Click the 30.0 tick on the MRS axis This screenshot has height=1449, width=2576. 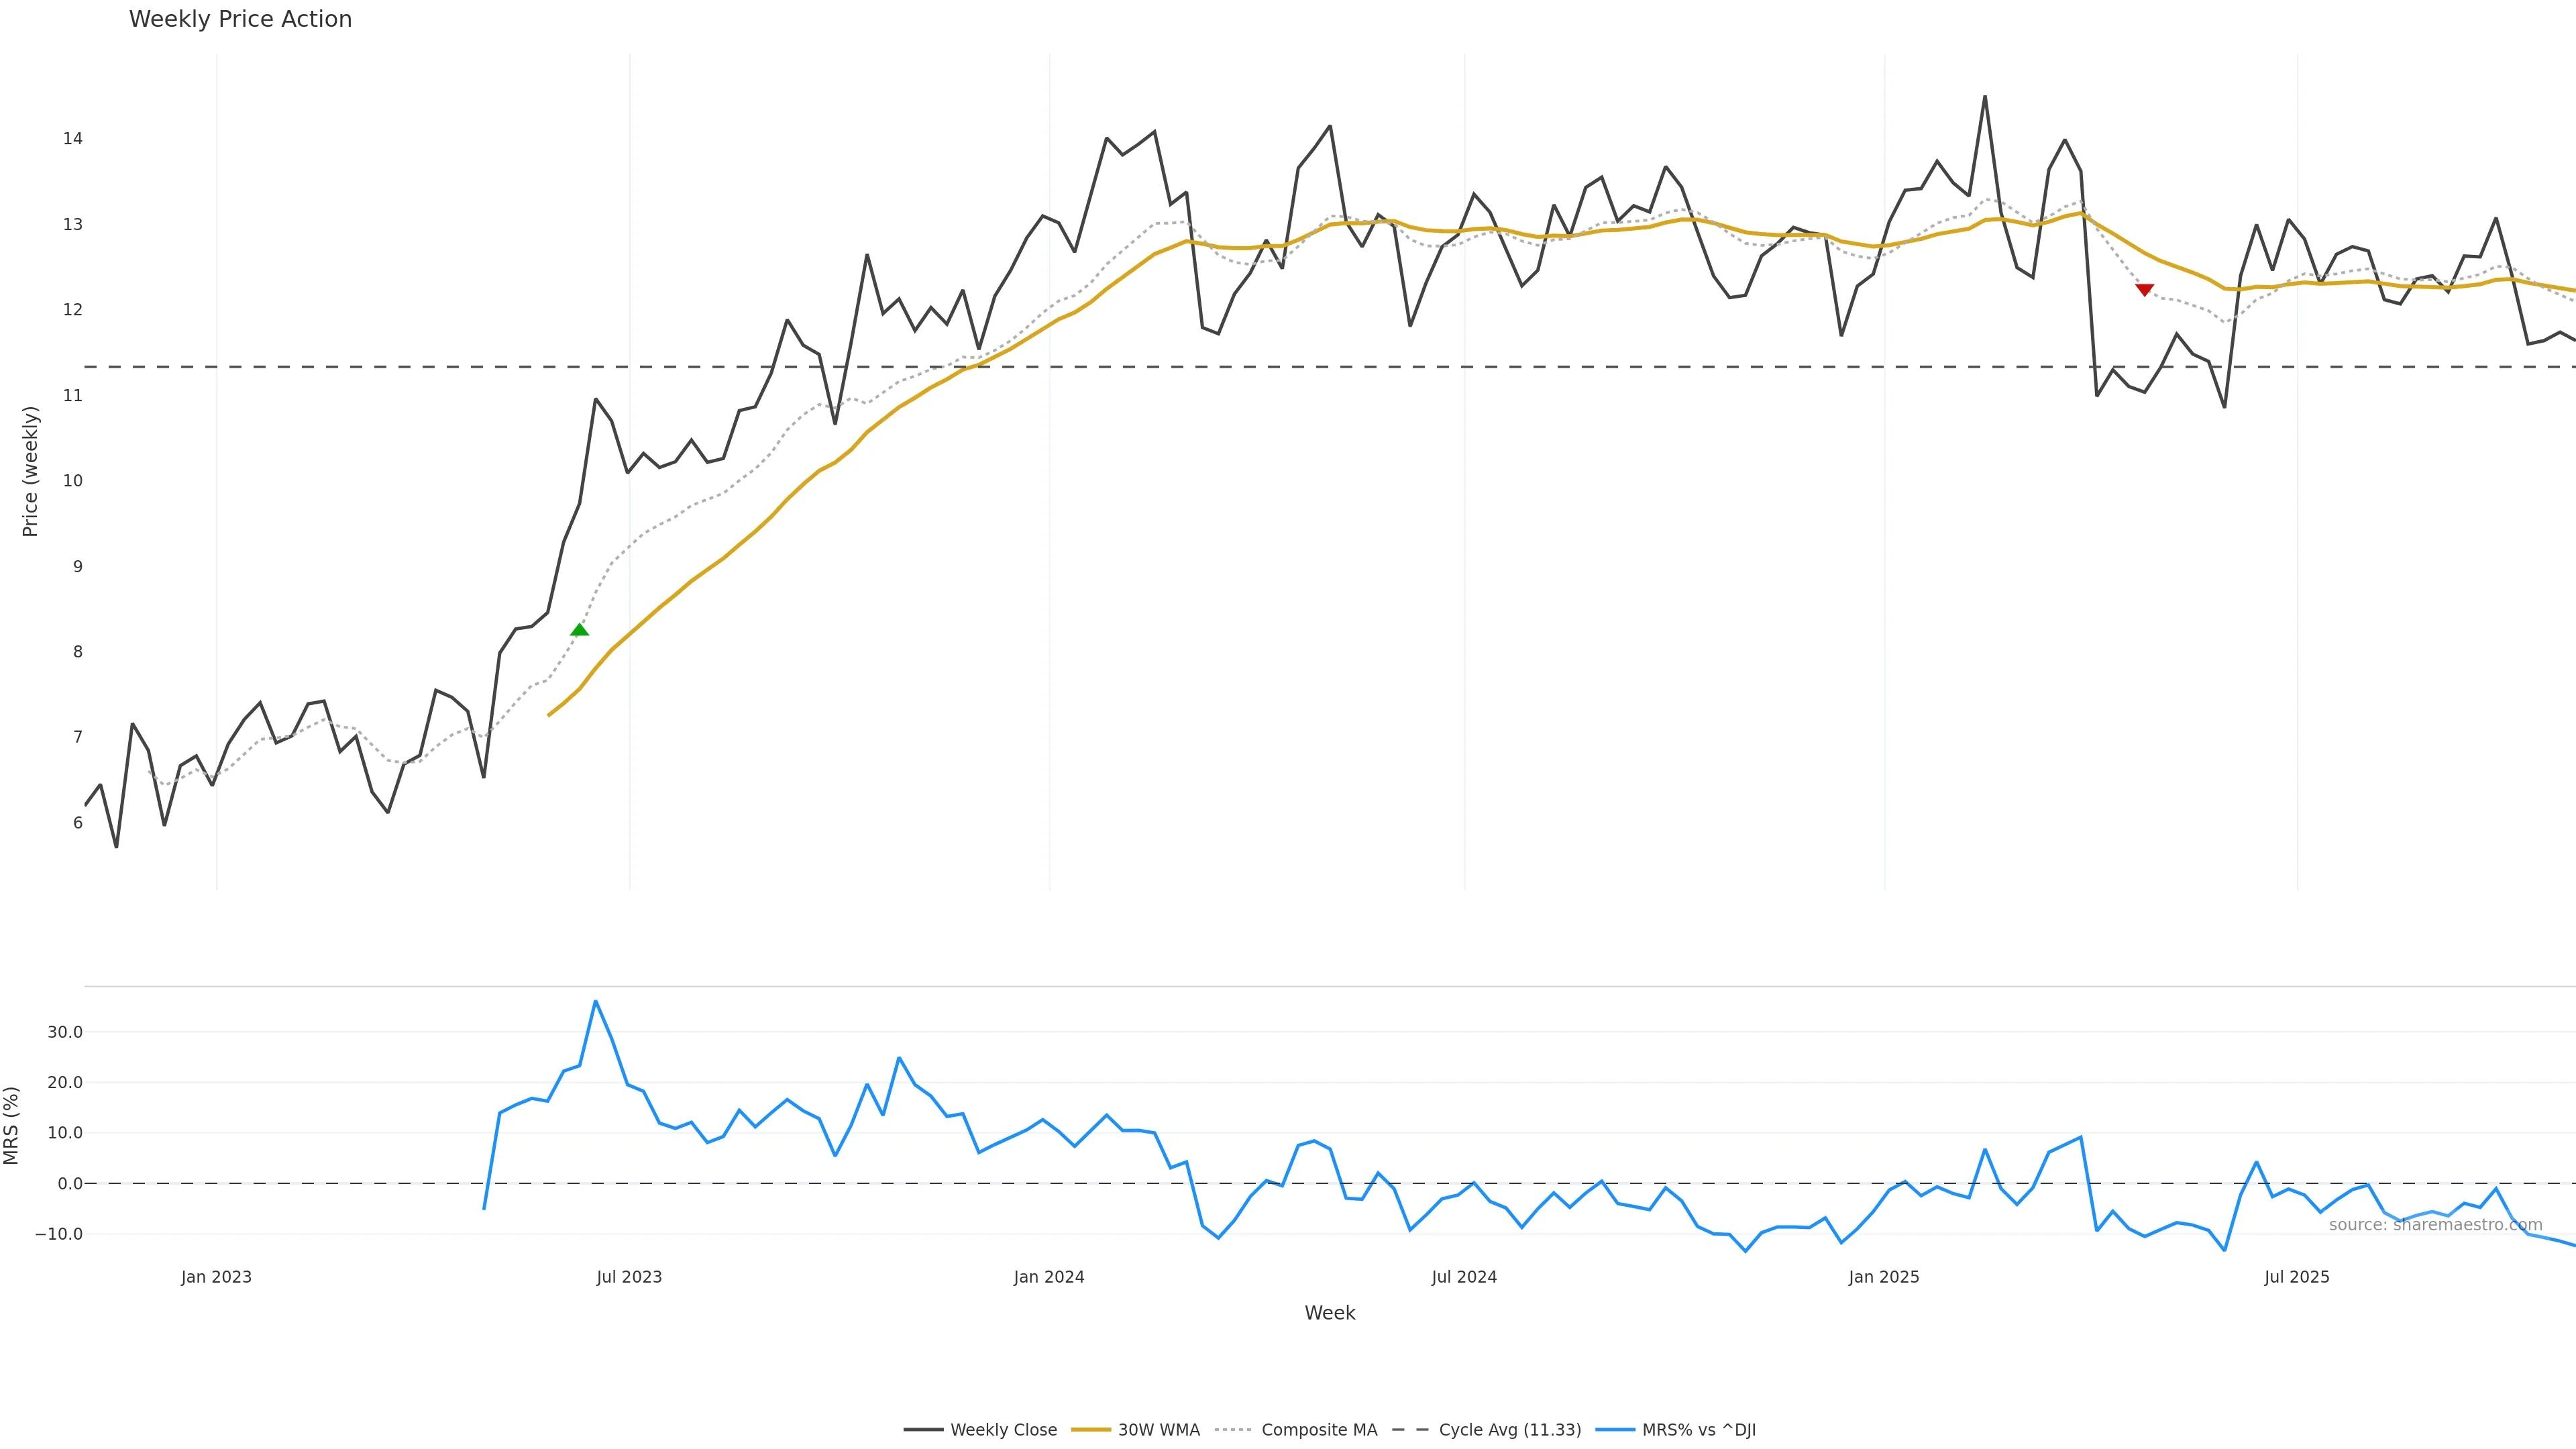click(x=64, y=1032)
